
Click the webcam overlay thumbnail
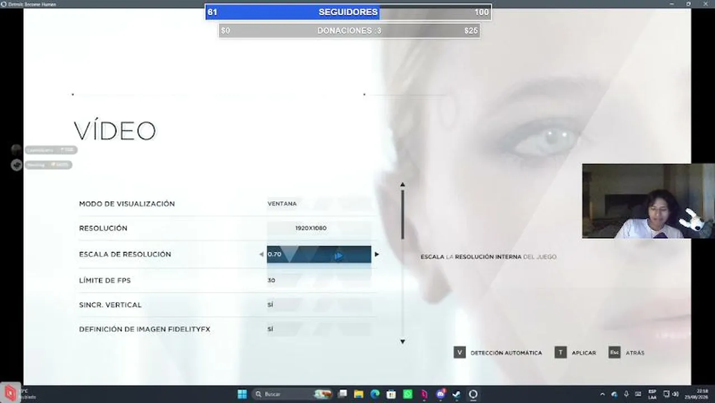pyautogui.click(x=648, y=201)
